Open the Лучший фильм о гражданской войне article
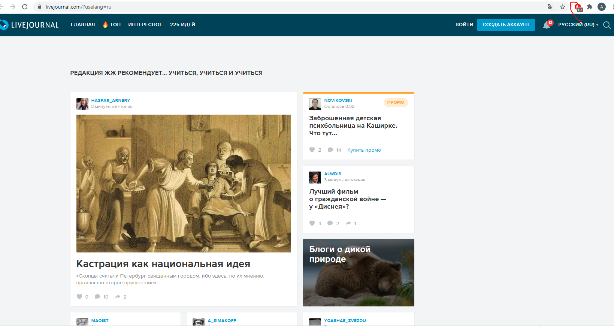Image resolution: width=614 pixels, height=327 pixels. (348, 199)
